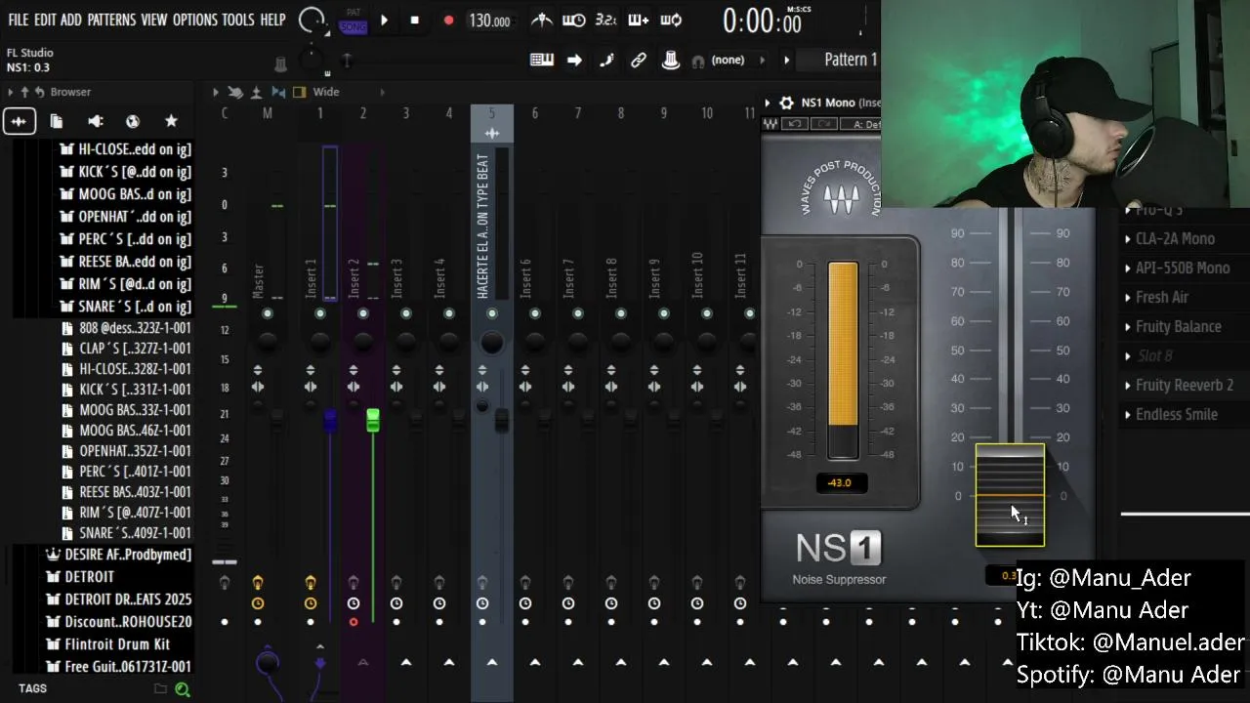1250x703 pixels.
Task: Open the Fruity Balance effect slot
Action: pyautogui.click(x=1178, y=326)
